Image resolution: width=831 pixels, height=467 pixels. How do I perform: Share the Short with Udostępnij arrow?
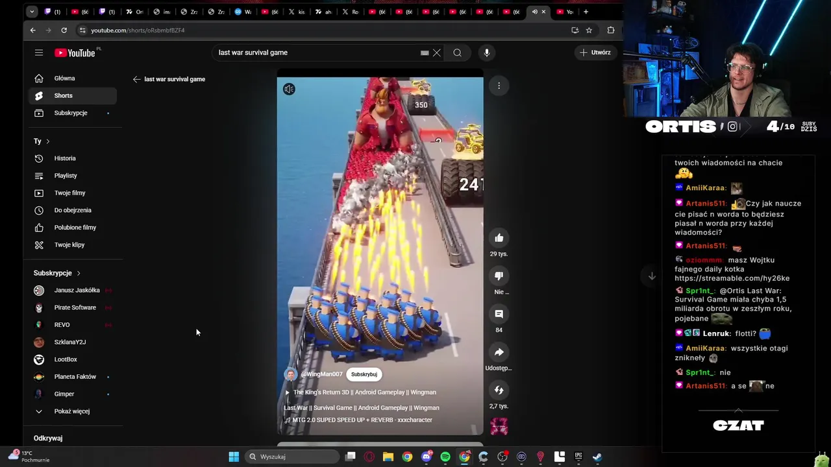(x=499, y=352)
